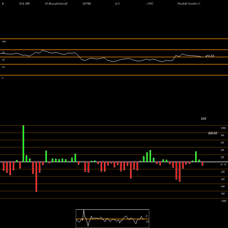
Task: Click the '100' label on the RSI axis
Action: (4, 41)
